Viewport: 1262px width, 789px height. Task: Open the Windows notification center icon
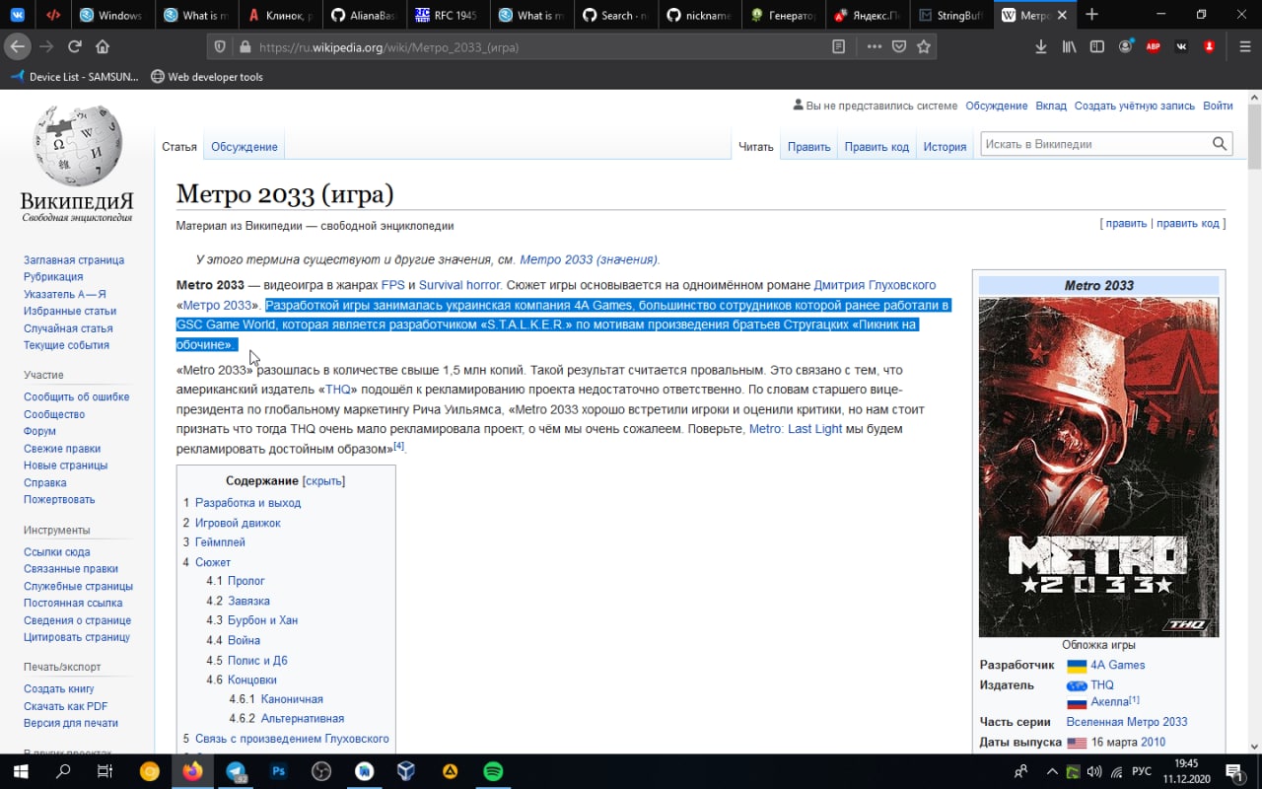(1233, 771)
